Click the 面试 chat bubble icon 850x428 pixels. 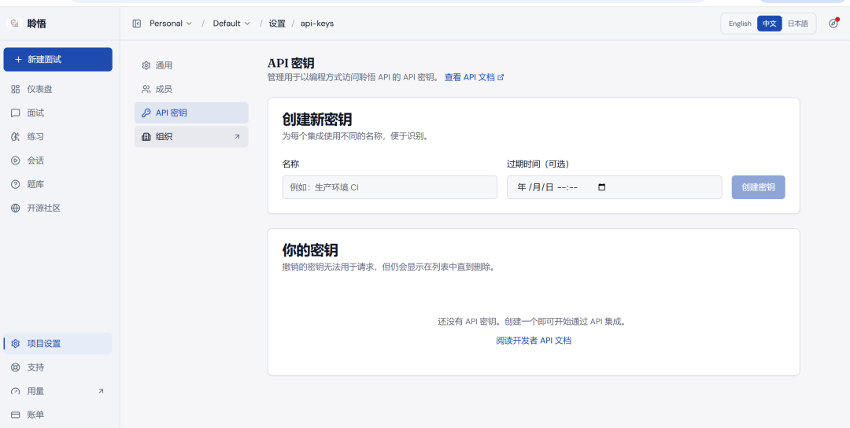click(15, 113)
